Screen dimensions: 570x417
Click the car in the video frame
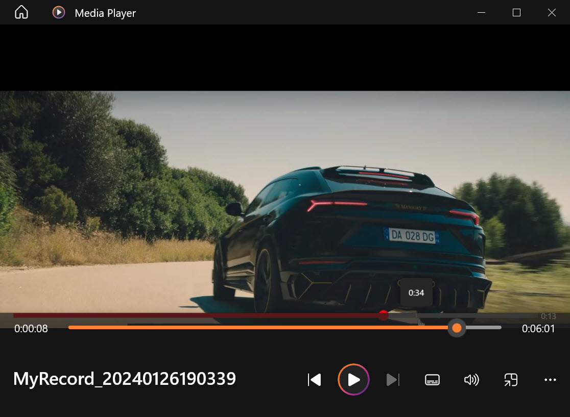pos(352,240)
